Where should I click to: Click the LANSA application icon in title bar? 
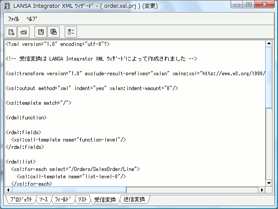click(x=7, y=6)
